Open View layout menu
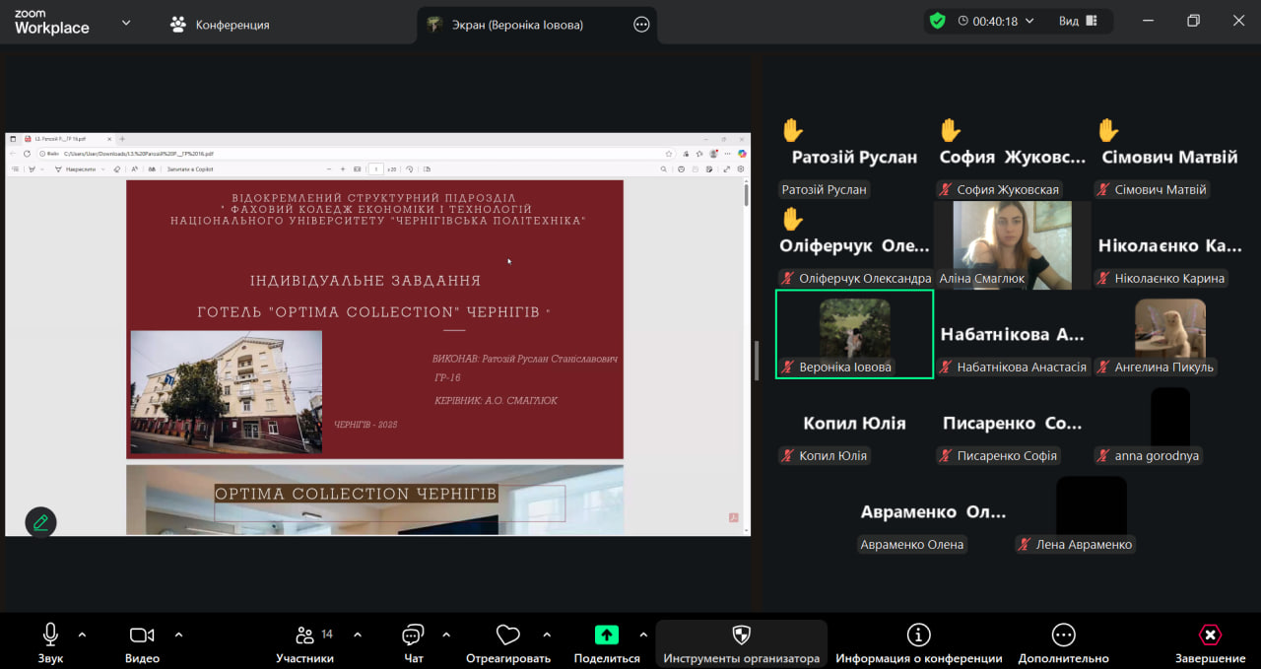1261x669 pixels. point(1078,21)
